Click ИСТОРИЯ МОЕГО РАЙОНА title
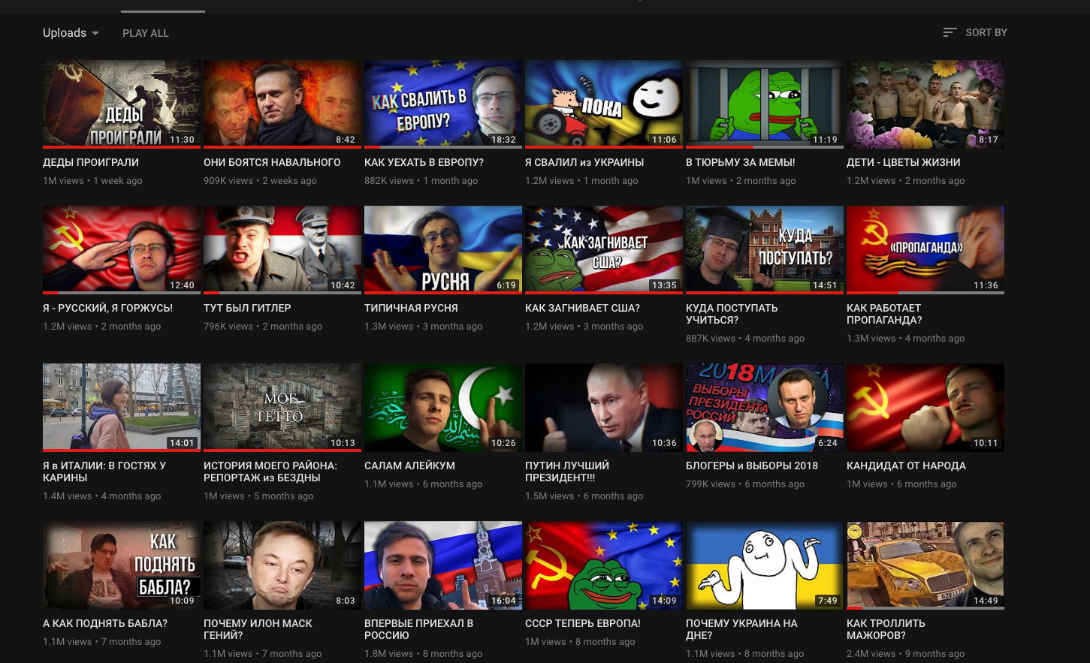 pyautogui.click(x=270, y=472)
